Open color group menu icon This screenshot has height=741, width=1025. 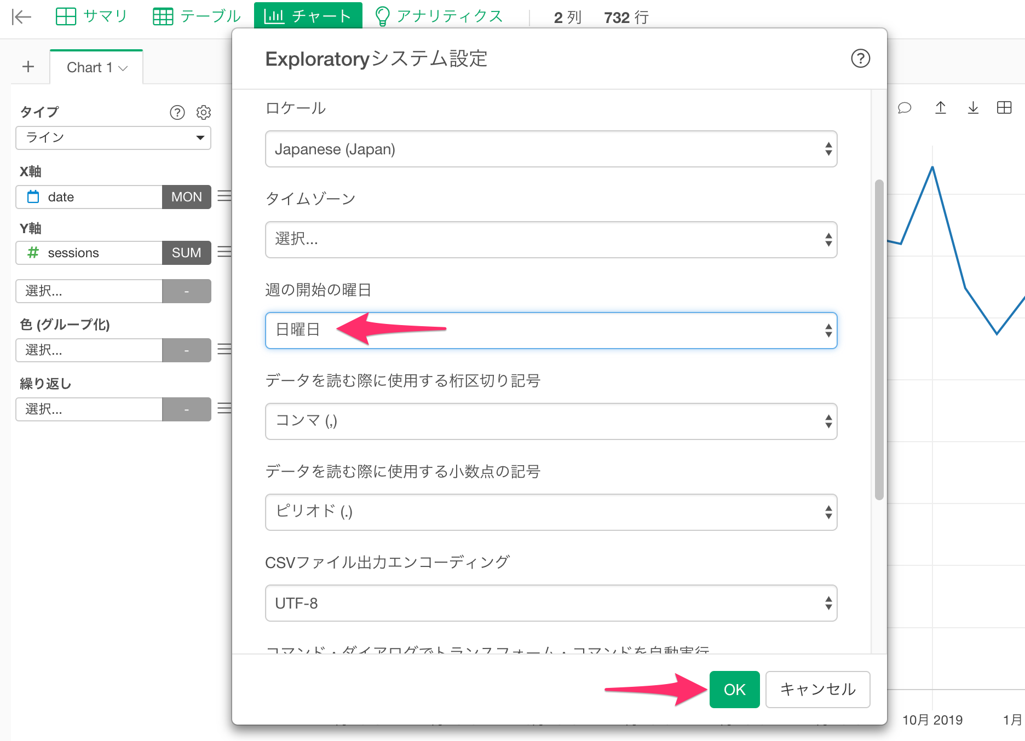[x=224, y=349]
